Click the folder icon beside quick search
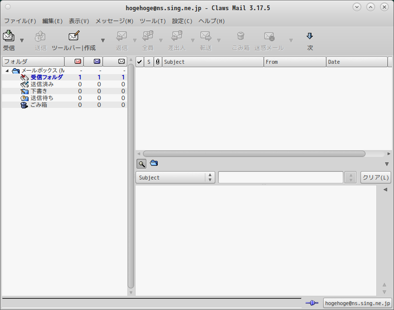This screenshot has height=310, width=394. (154, 163)
